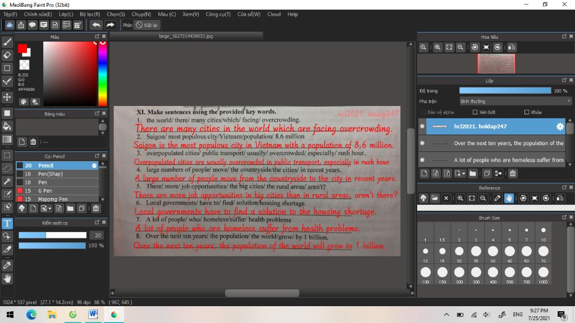Delete layer using Layer panel trash icon
The image size is (575, 323).
[513, 174]
